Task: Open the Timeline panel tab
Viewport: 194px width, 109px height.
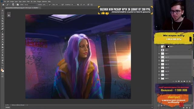Action: (x=8, y=107)
